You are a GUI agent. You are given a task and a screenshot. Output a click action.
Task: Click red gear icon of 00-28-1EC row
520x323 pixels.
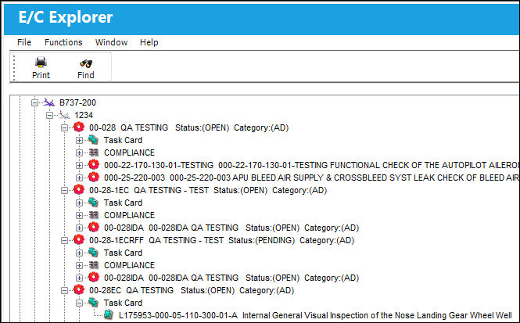point(79,189)
